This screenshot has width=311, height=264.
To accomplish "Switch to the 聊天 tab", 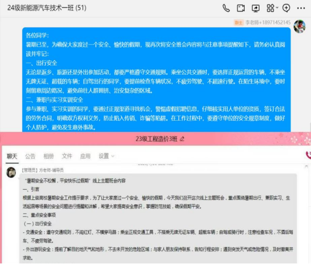I will pyautogui.click(x=12, y=156).
